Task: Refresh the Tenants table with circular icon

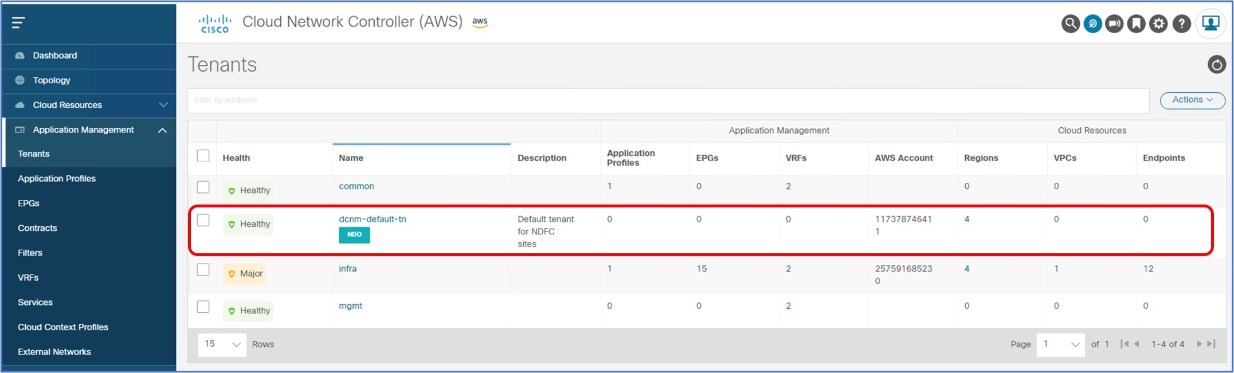Action: pyautogui.click(x=1216, y=64)
